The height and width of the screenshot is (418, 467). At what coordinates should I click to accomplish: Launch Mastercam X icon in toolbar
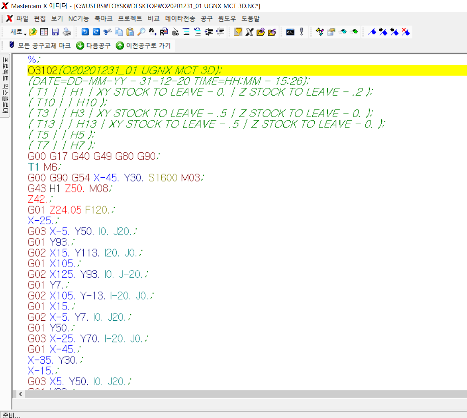(x=249, y=32)
